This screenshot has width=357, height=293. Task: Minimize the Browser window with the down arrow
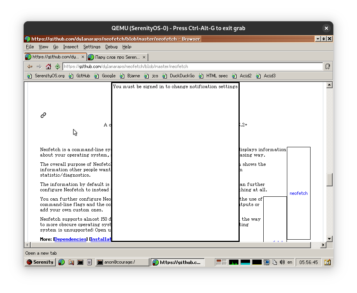click(318, 39)
